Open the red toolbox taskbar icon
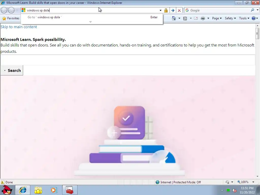 [70, 190]
